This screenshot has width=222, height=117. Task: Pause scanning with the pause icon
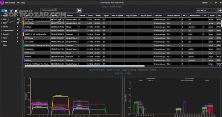[x=11, y=11]
